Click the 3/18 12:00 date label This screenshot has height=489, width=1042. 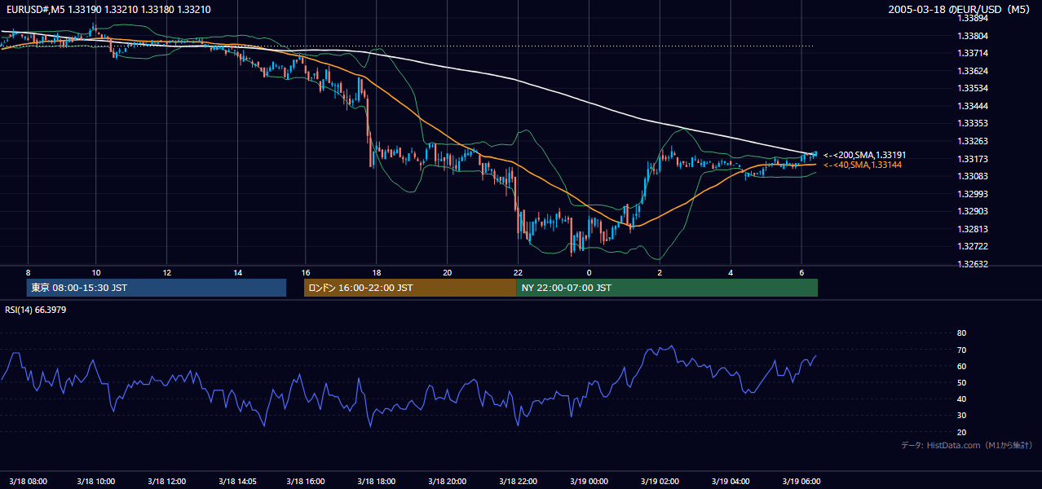[166, 481]
